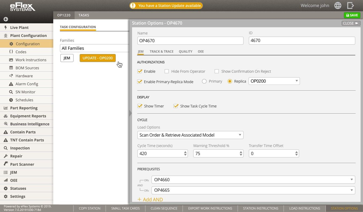The height and width of the screenshot is (212, 363).
Task: Increase Cycle Time using the stepper arrows
Action: pos(185,152)
